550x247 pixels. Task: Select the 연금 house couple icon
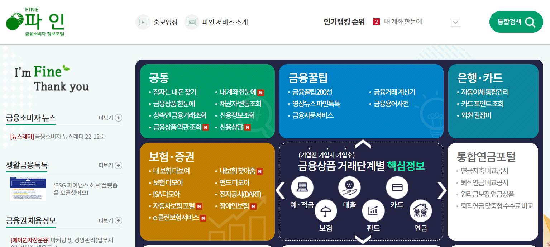tap(421, 210)
